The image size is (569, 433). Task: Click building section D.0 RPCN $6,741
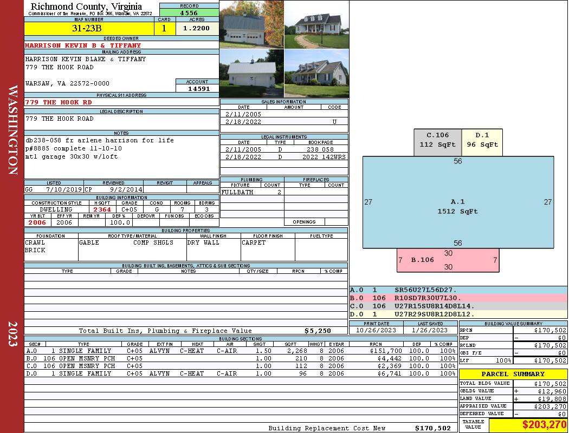pyautogui.click(x=390, y=373)
